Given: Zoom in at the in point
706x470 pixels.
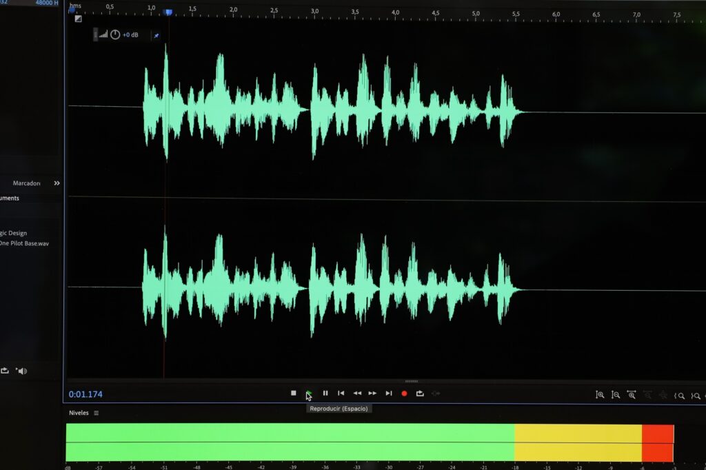Looking at the screenshot, I should click(x=680, y=395).
